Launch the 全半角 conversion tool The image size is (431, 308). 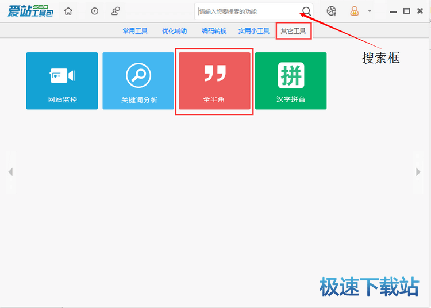point(214,81)
